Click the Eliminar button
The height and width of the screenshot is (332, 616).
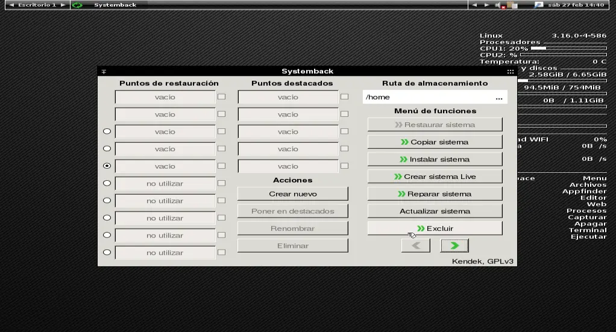pos(293,246)
